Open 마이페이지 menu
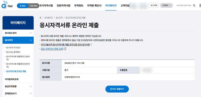The image size is (201, 97). tap(111, 5)
